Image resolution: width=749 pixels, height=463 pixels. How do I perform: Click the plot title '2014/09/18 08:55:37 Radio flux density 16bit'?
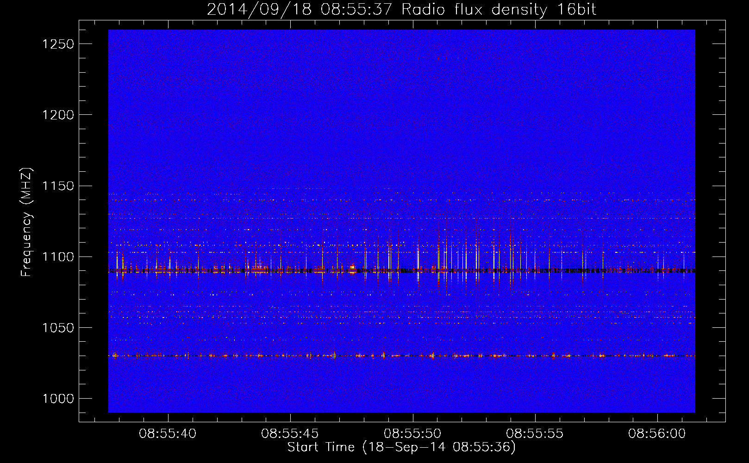click(x=401, y=9)
